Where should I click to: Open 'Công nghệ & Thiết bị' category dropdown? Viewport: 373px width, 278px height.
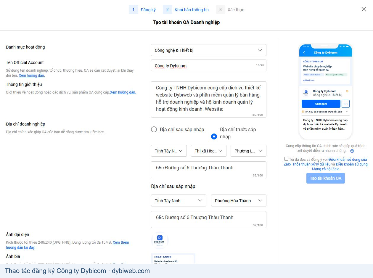209,50
